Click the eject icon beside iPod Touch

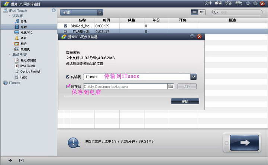(54, 10)
